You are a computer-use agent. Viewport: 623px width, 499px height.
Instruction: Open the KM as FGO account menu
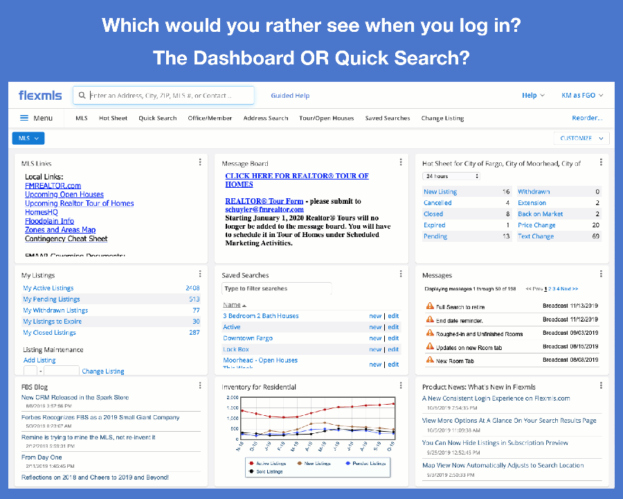pyautogui.click(x=582, y=96)
